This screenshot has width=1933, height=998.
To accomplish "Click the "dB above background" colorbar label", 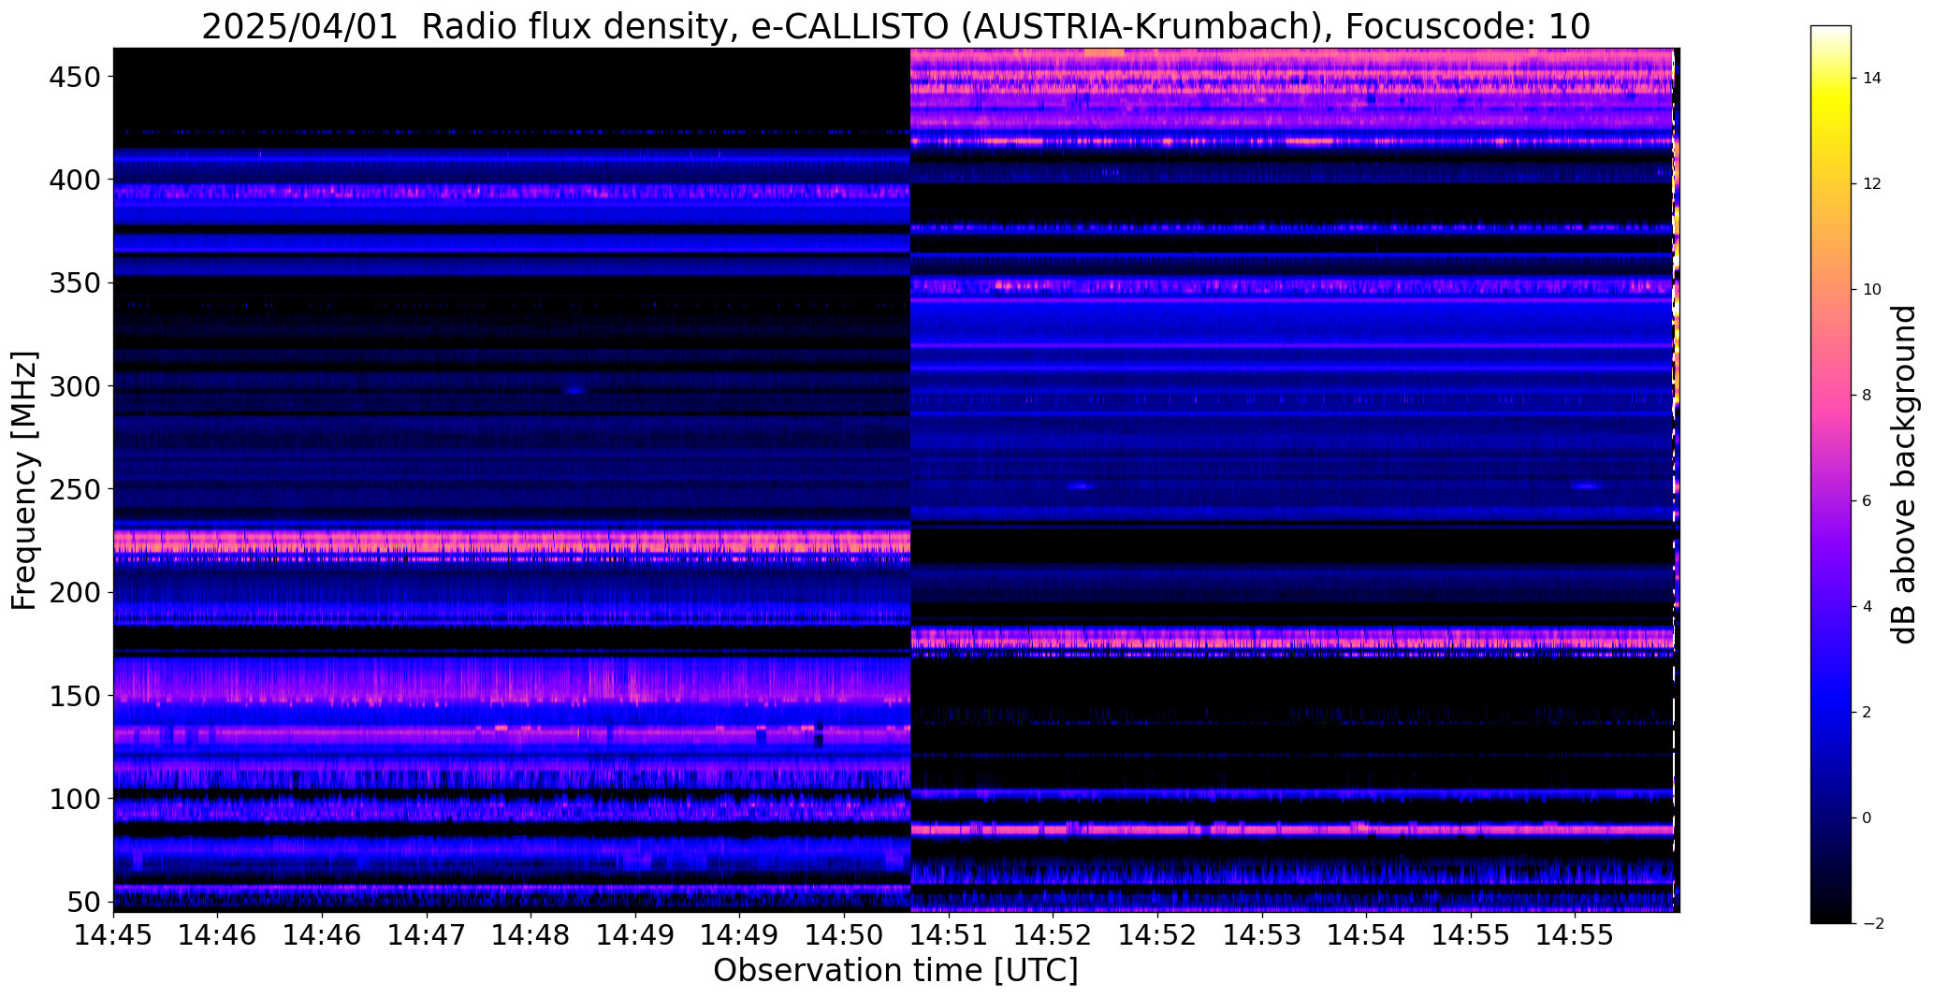I will tap(1905, 474).
